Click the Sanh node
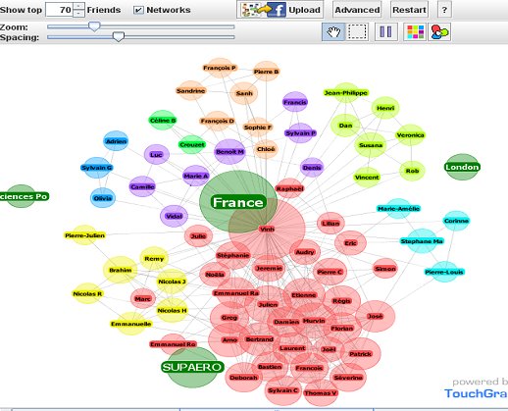The height and width of the screenshot is (411, 508). [x=244, y=93]
